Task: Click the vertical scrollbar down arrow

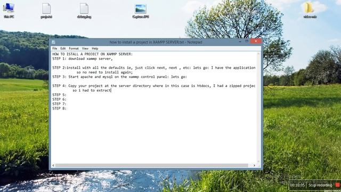Action: pyautogui.click(x=258, y=162)
